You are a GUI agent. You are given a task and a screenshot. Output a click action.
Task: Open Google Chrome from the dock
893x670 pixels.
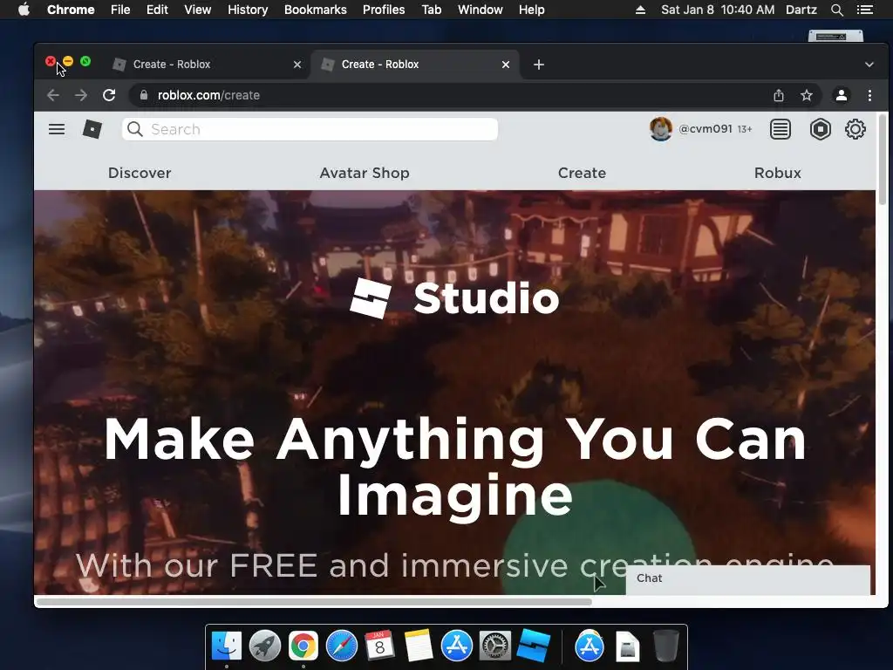(x=303, y=646)
